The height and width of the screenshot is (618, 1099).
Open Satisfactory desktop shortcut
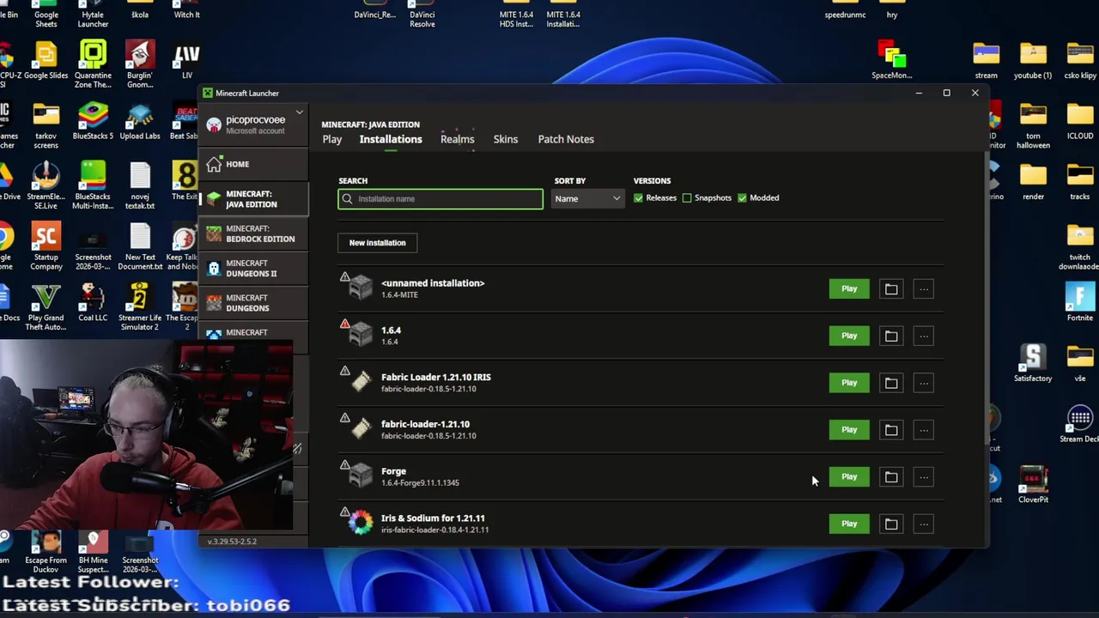click(x=1033, y=362)
